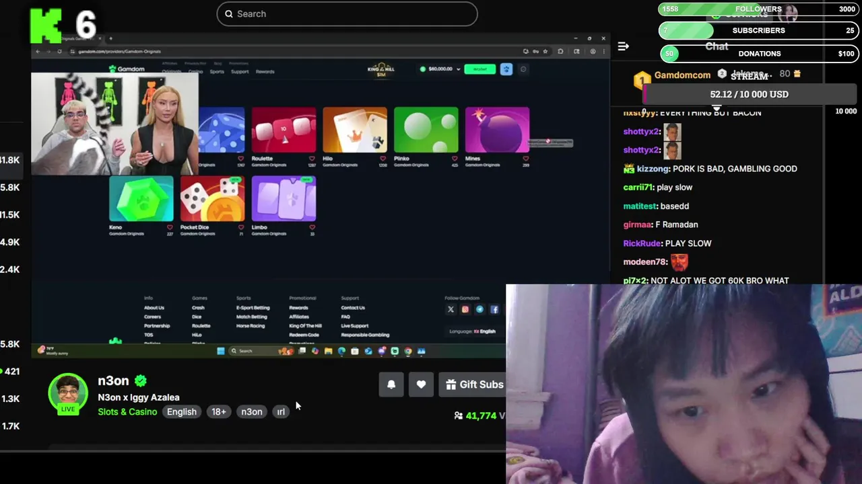
Task: Favorite the Limbo game with its heart
Action: [312, 227]
